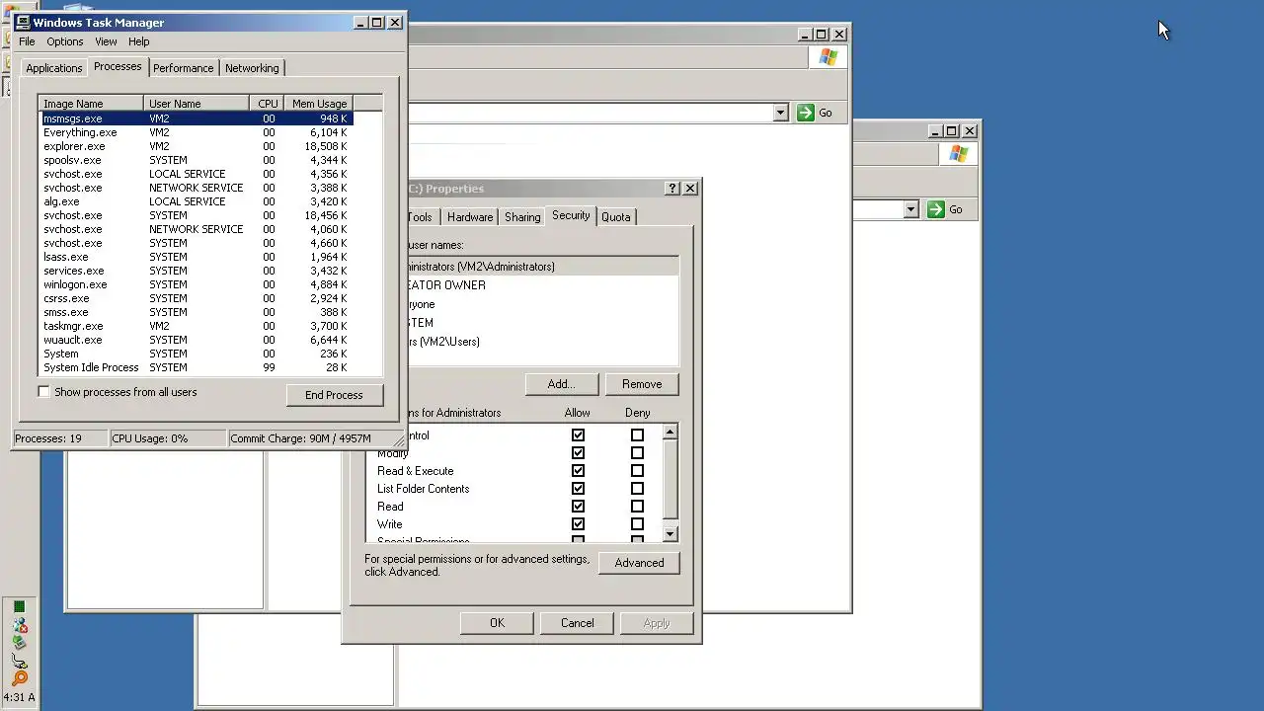
Task: Click the address field in the middle Explorer window
Action: pyautogui.click(x=590, y=113)
